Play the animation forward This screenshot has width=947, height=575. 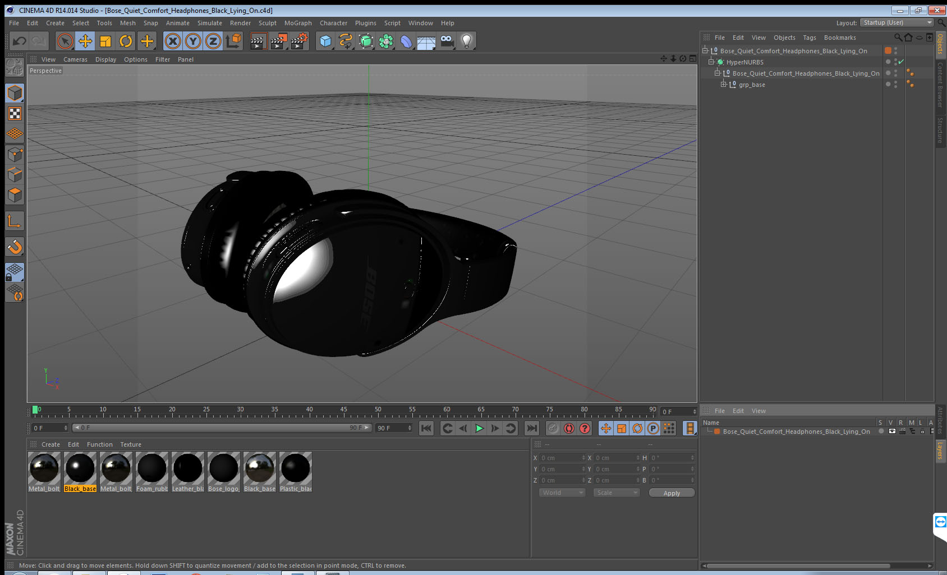pos(479,428)
